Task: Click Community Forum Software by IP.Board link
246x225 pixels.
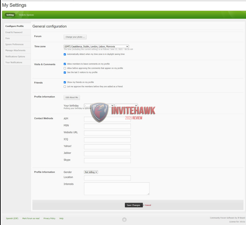Action: point(227,218)
